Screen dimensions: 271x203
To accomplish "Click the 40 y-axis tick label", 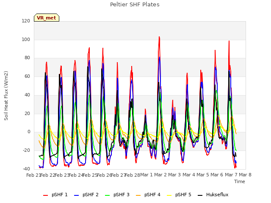I will click(27, 95).
